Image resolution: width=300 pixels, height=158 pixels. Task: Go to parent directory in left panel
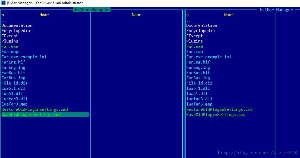pyautogui.click(x=4, y=21)
